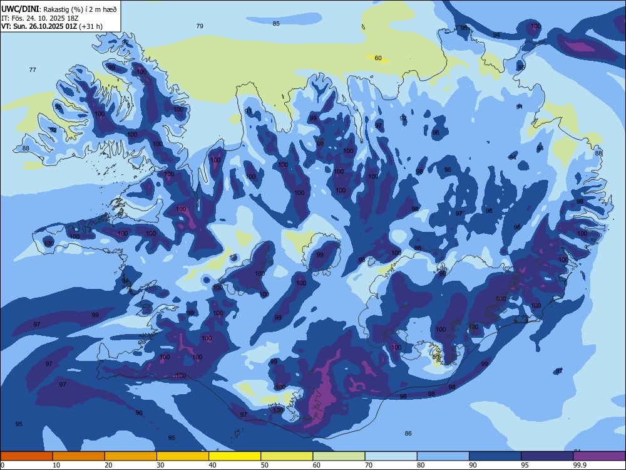
Task: Click the legend tick label '30'
Action: tap(160, 465)
